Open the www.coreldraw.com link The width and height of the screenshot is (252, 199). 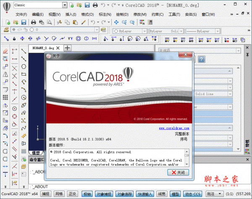click(174, 128)
